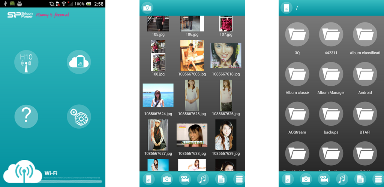The image size is (384, 187).
Task: Tap the USB icon in status bar
Action: 5,4
